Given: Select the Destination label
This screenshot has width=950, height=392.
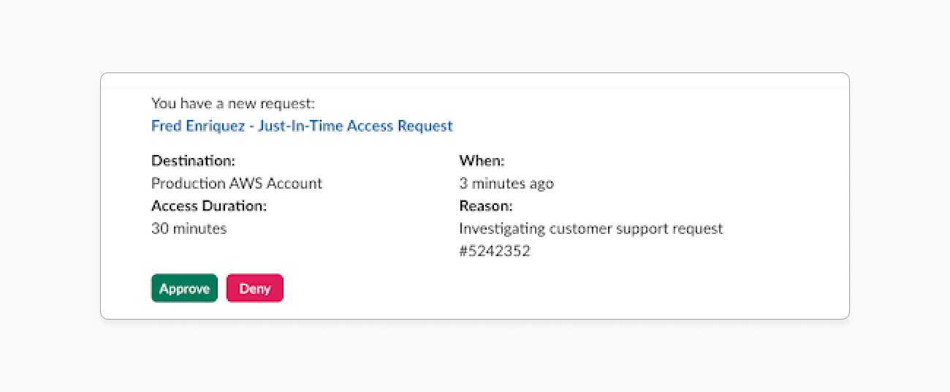Looking at the screenshot, I should point(193,160).
